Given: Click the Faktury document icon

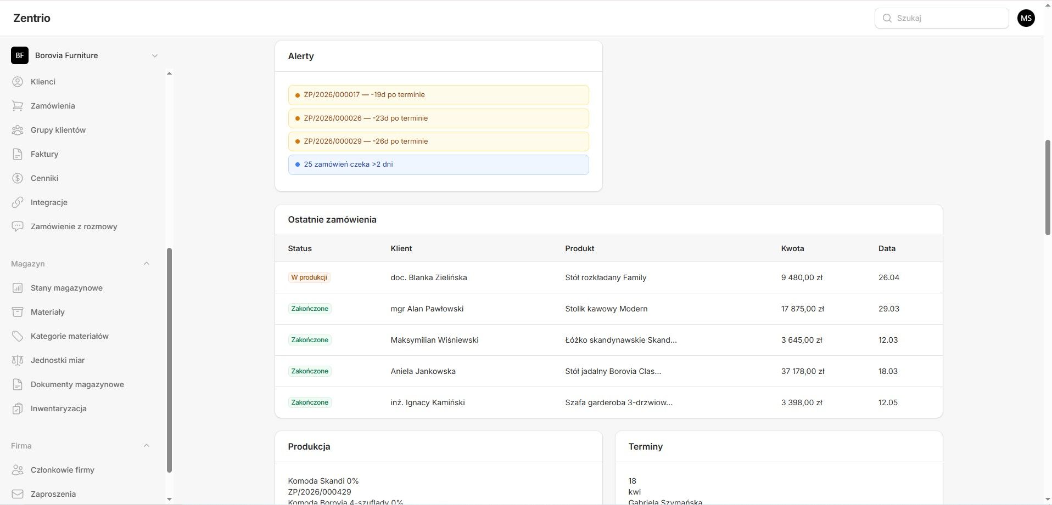Looking at the screenshot, I should pos(18,154).
